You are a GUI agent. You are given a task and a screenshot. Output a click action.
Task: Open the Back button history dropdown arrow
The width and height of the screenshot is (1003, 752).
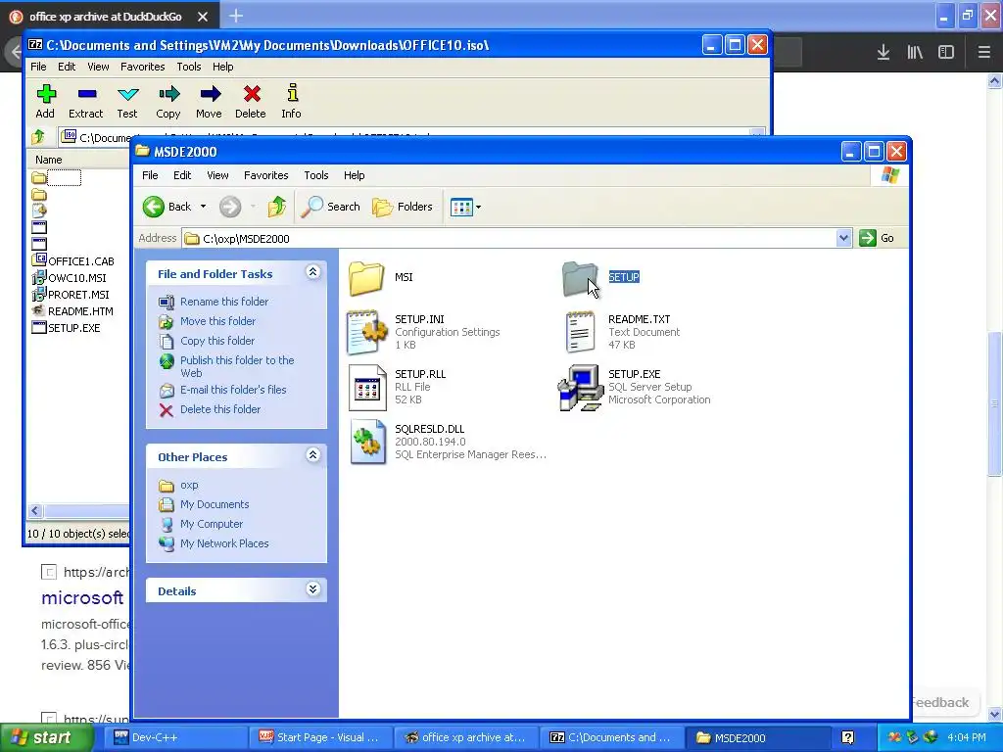(203, 207)
